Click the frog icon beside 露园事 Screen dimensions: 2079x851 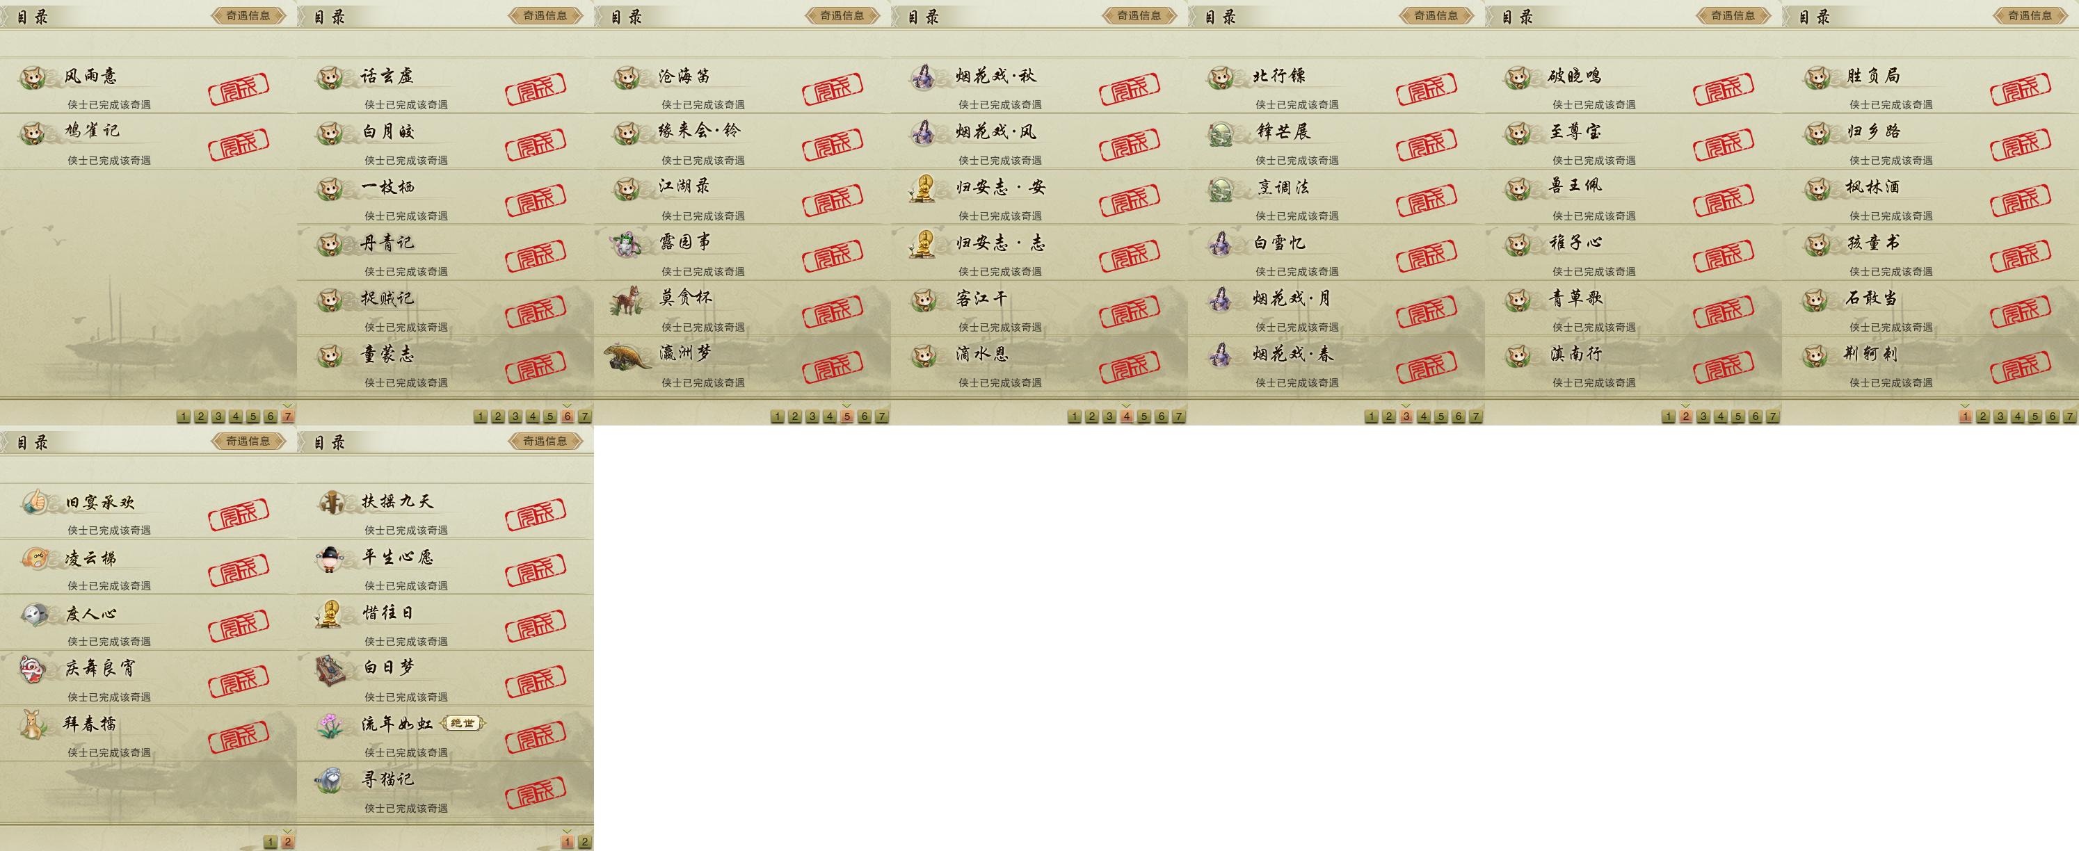pyautogui.click(x=627, y=243)
